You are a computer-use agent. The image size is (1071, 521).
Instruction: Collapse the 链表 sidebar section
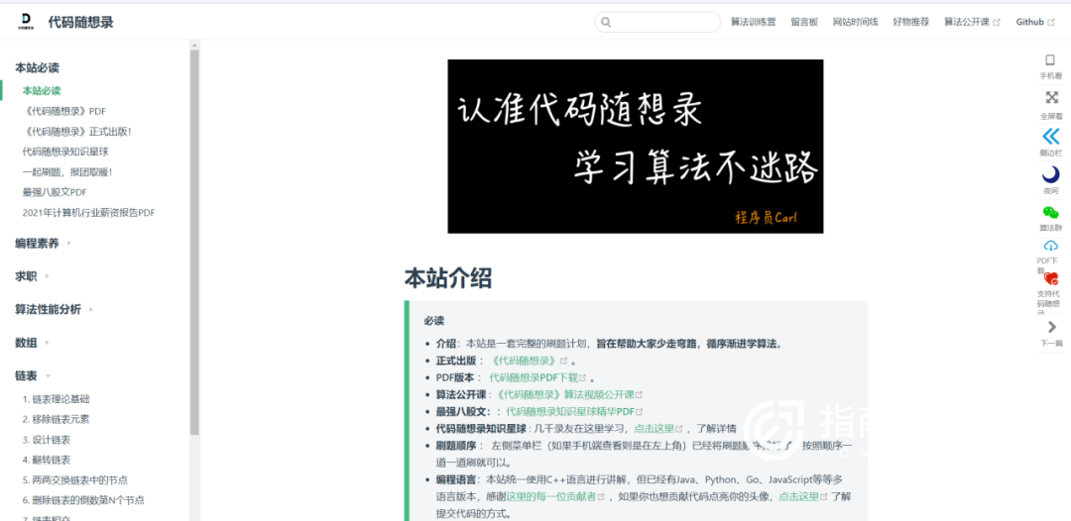pos(32,375)
